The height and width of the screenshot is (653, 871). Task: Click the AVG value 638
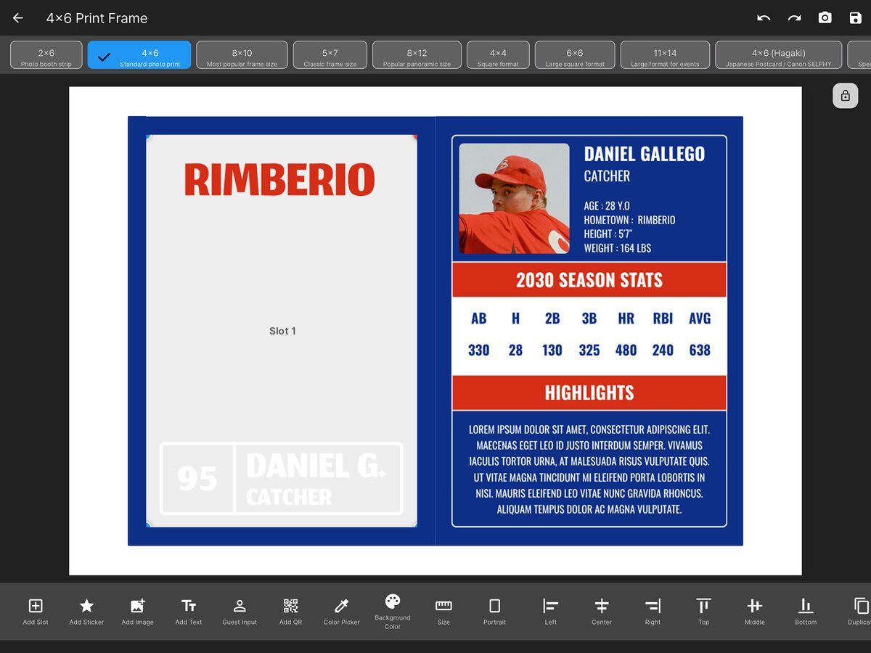700,350
